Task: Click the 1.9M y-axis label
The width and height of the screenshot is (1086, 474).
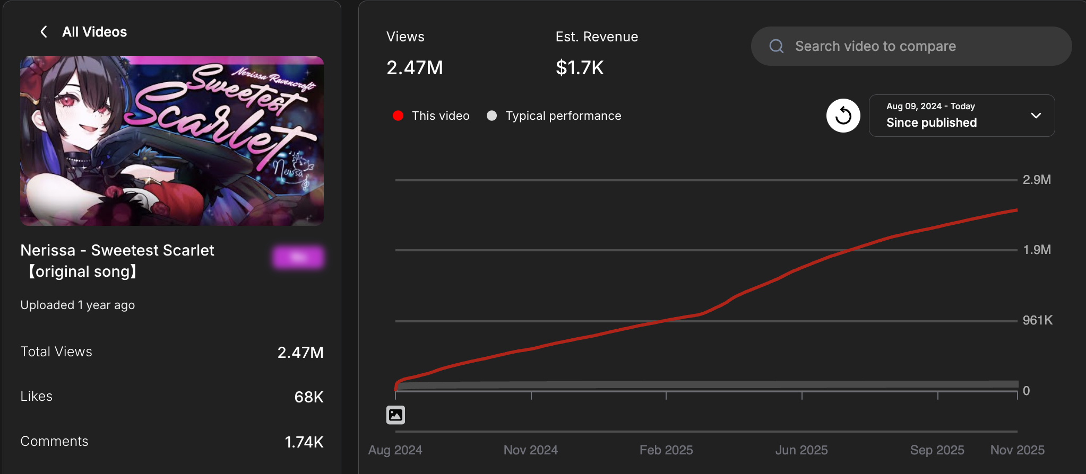Action: point(1037,250)
